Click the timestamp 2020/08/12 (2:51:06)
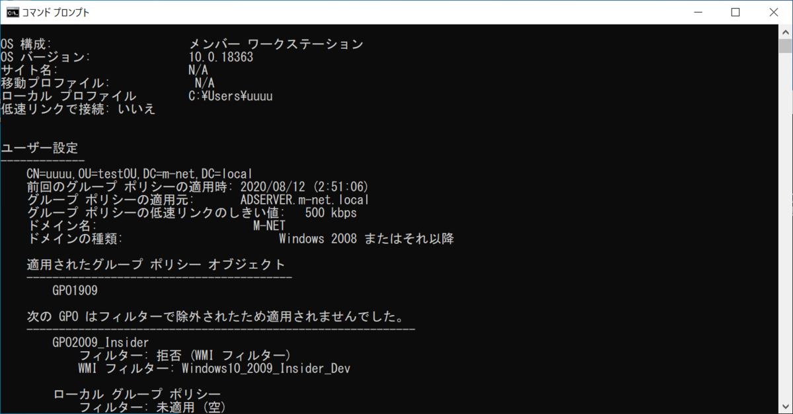The width and height of the screenshot is (793, 414). point(305,186)
